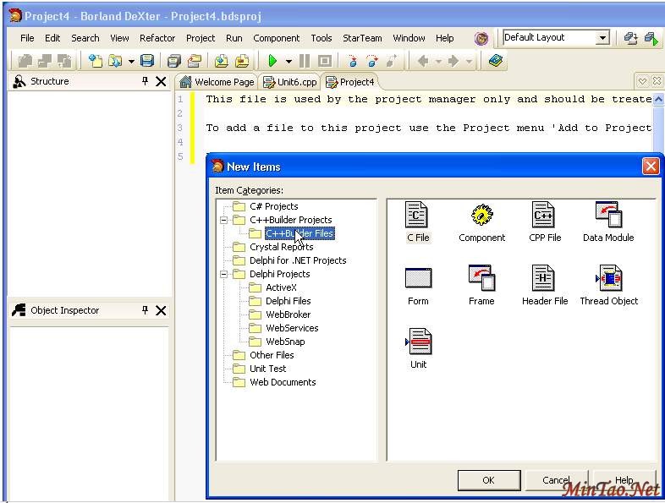Switch to the Unit6.cpp tab
This screenshot has width=665, height=503.
(x=290, y=82)
